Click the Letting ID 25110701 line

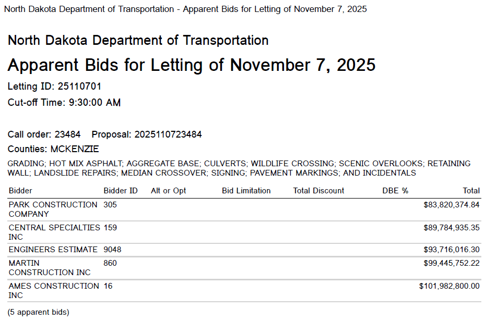click(x=54, y=87)
